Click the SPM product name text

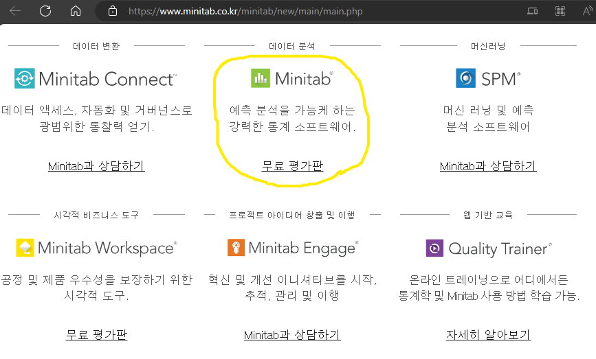500,79
